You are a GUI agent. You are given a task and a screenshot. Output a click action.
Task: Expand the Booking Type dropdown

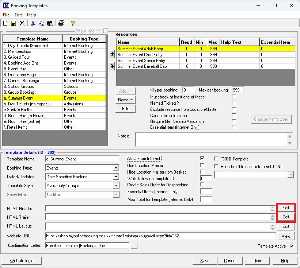point(116,168)
